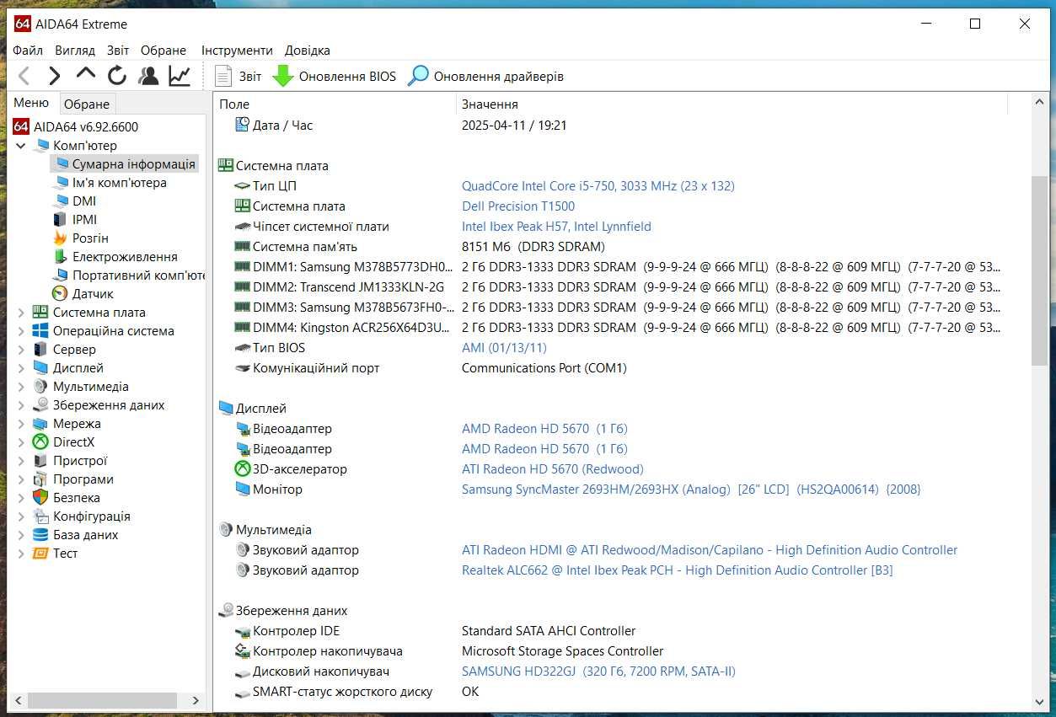Open the Файл menu

28,51
